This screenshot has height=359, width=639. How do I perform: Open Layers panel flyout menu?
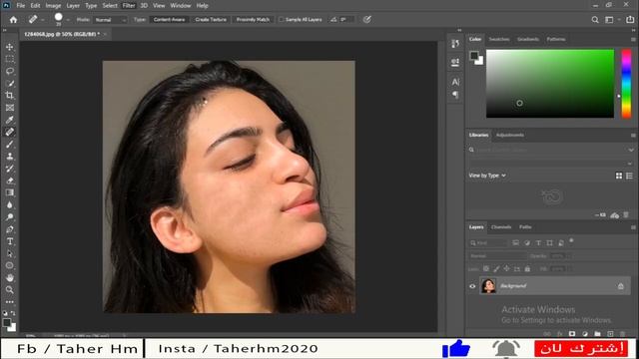[633, 227]
